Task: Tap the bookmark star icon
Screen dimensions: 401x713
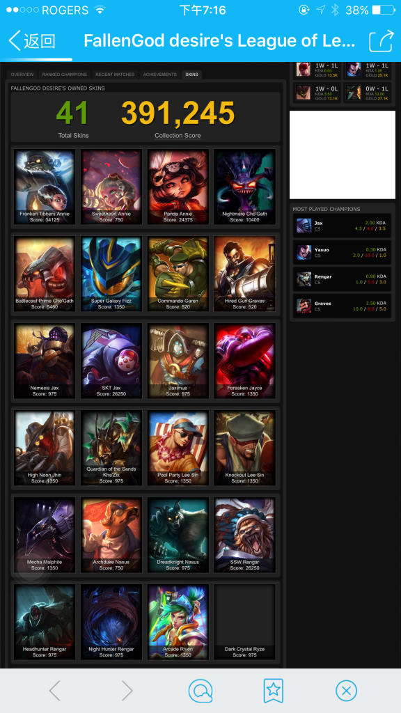Action: click(273, 691)
